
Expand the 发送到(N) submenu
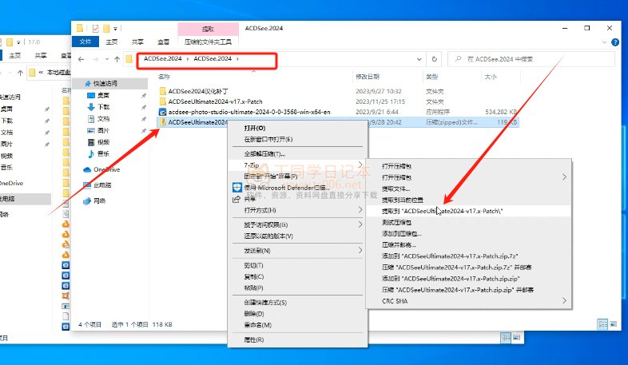[x=297, y=251]
